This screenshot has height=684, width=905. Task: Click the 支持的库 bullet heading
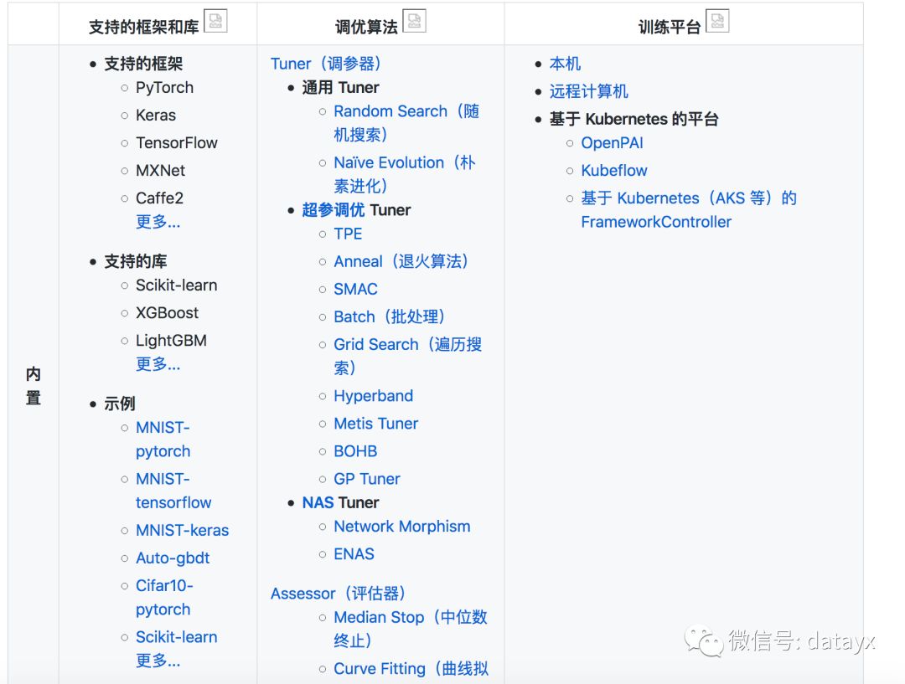coord(135,261)
